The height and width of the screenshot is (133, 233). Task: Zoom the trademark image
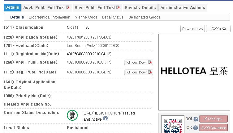(218, 29)
